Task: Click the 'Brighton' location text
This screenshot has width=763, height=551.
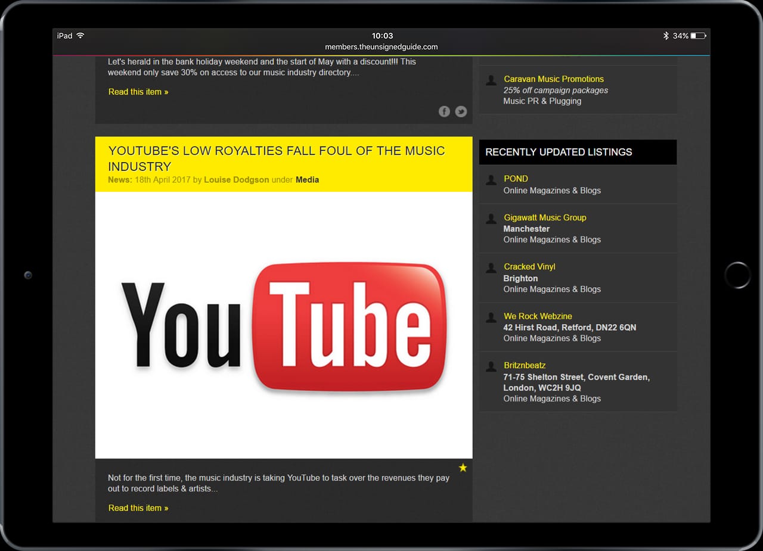Action: 520,278
